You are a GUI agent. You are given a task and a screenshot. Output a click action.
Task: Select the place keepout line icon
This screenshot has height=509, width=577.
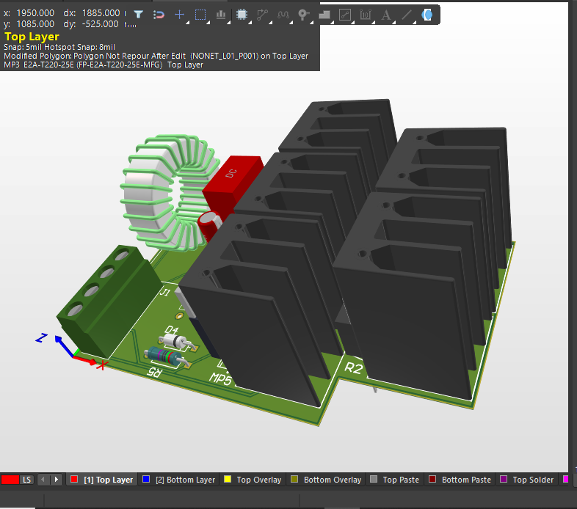[345, 15]
